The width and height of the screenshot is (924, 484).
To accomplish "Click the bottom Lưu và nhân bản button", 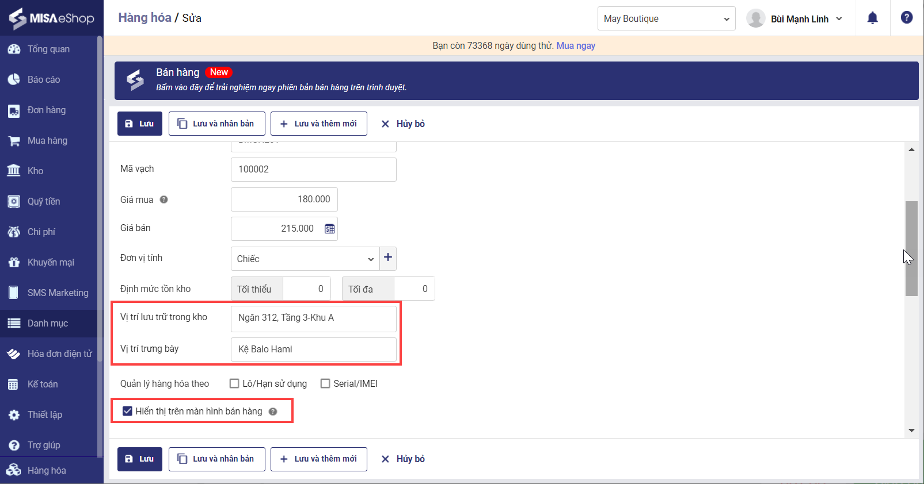I will point(217,459).
